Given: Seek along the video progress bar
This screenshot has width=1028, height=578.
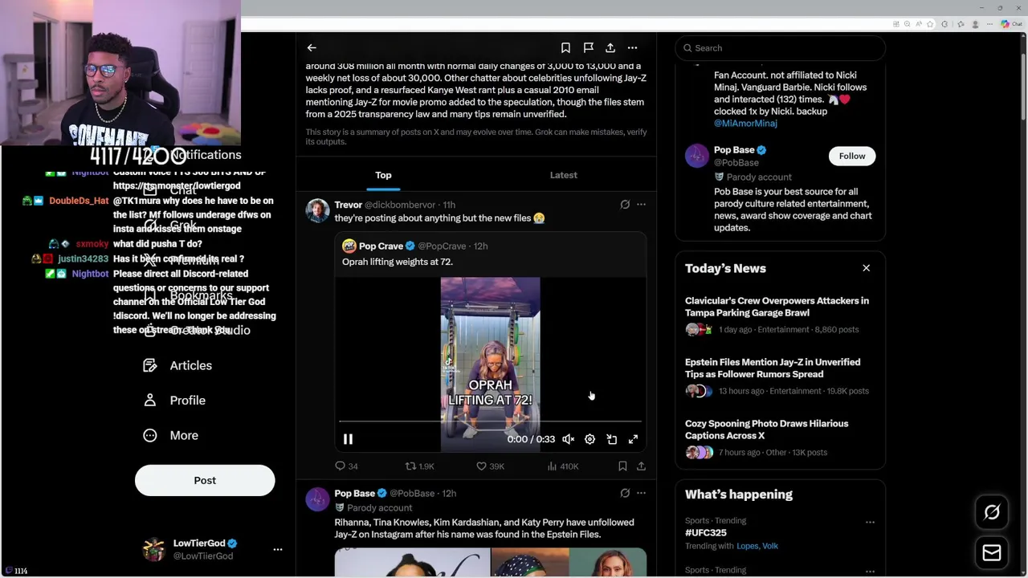Looking at the screenshot, I should [490, 421].
